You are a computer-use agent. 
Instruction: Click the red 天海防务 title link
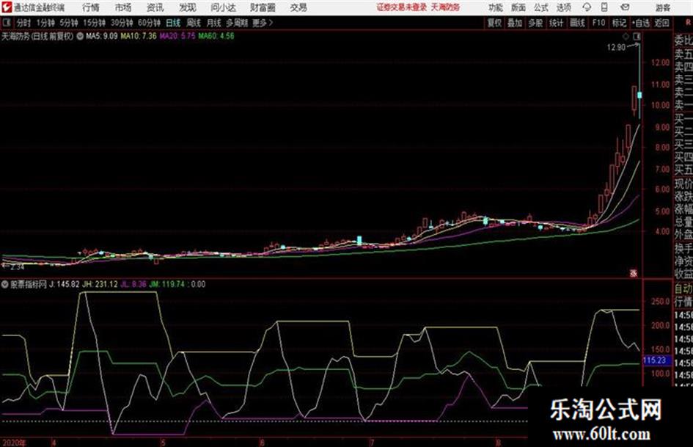[x=445, y=7]
